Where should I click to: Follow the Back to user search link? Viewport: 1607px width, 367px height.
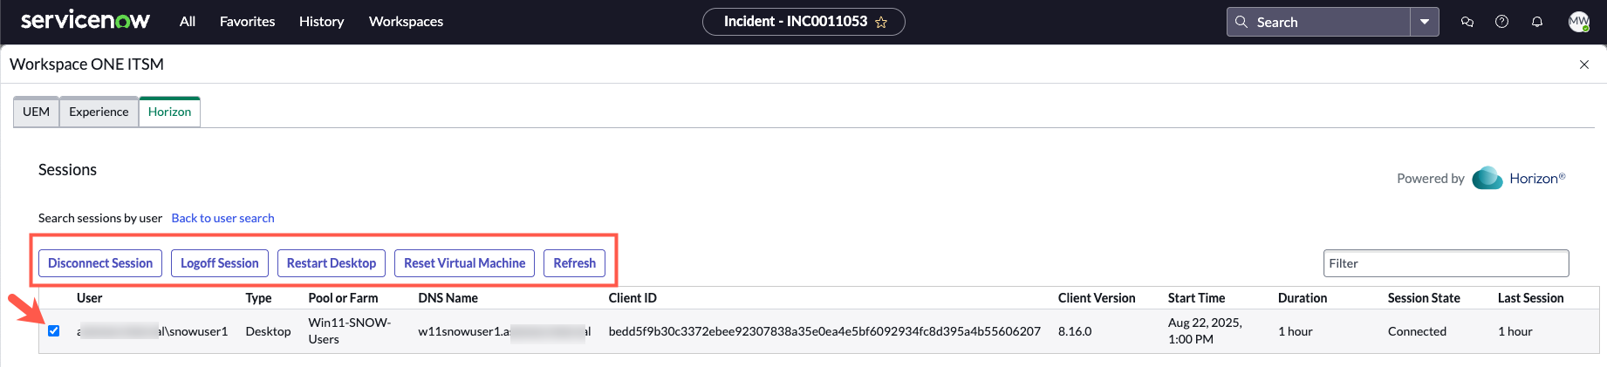pyautogui.click(x=222, y=218)
